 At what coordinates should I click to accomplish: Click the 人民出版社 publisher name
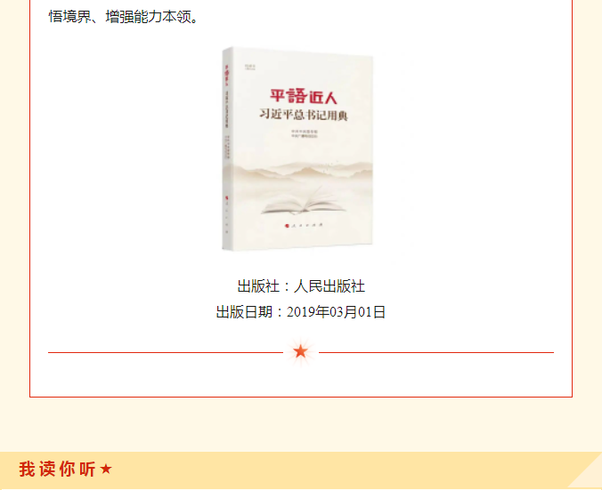tap(329, 286)
